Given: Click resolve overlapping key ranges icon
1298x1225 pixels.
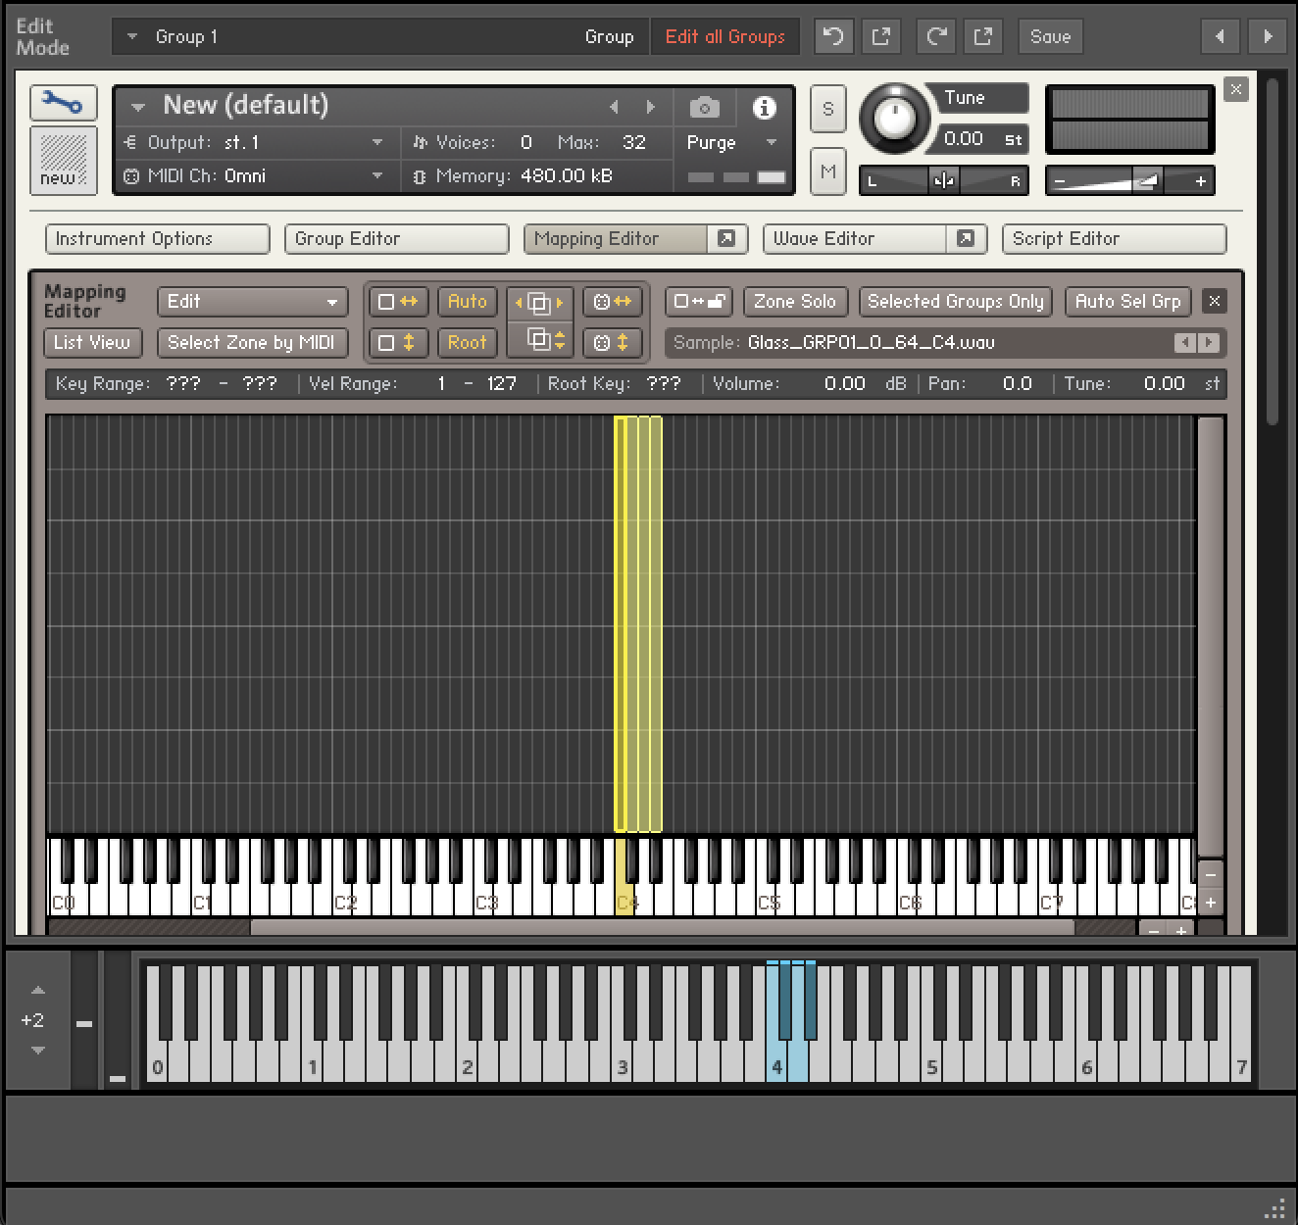Looking at the screenshot, I should point(539,302).
